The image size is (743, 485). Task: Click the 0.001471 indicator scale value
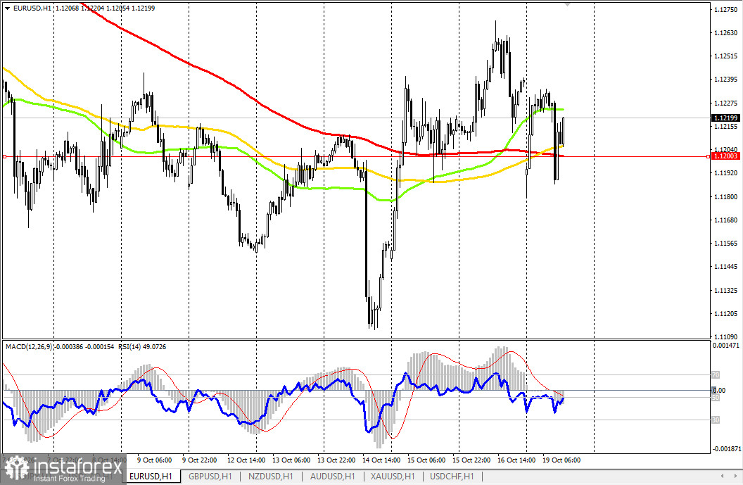point(726,345)
